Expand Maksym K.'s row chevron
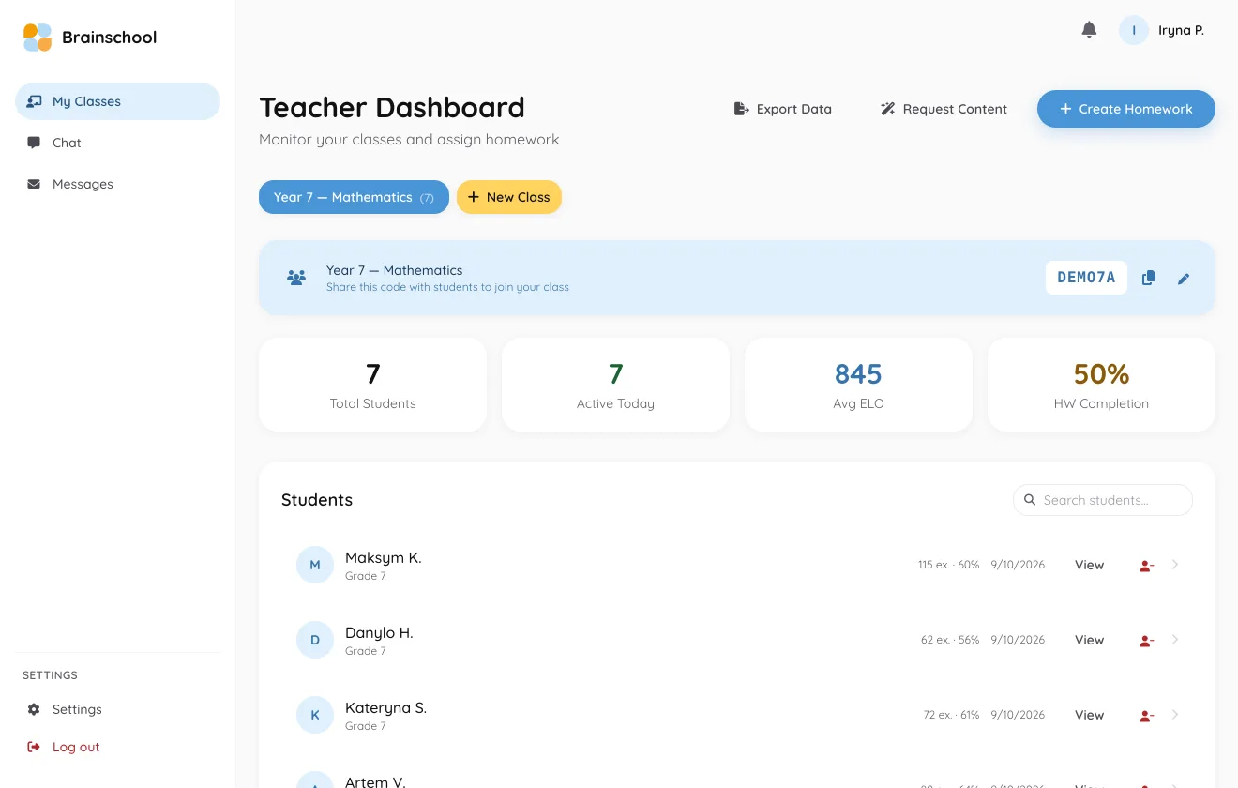This screenshot has width=1238, height=788. 1175,565
